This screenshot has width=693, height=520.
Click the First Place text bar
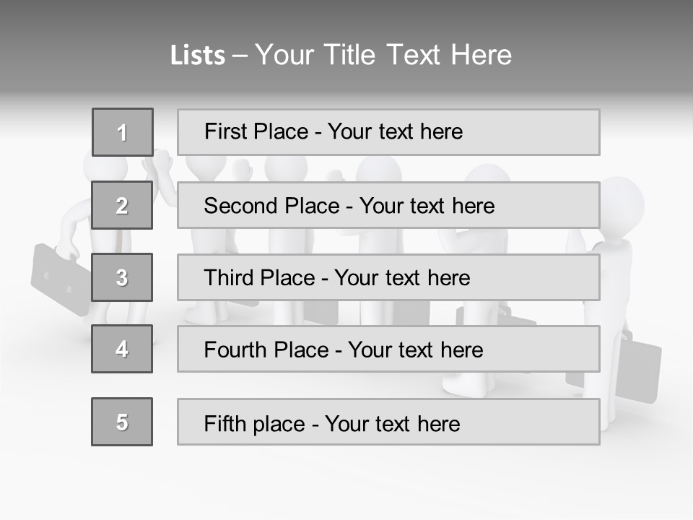pyautogui.click(x=388, y=132)
